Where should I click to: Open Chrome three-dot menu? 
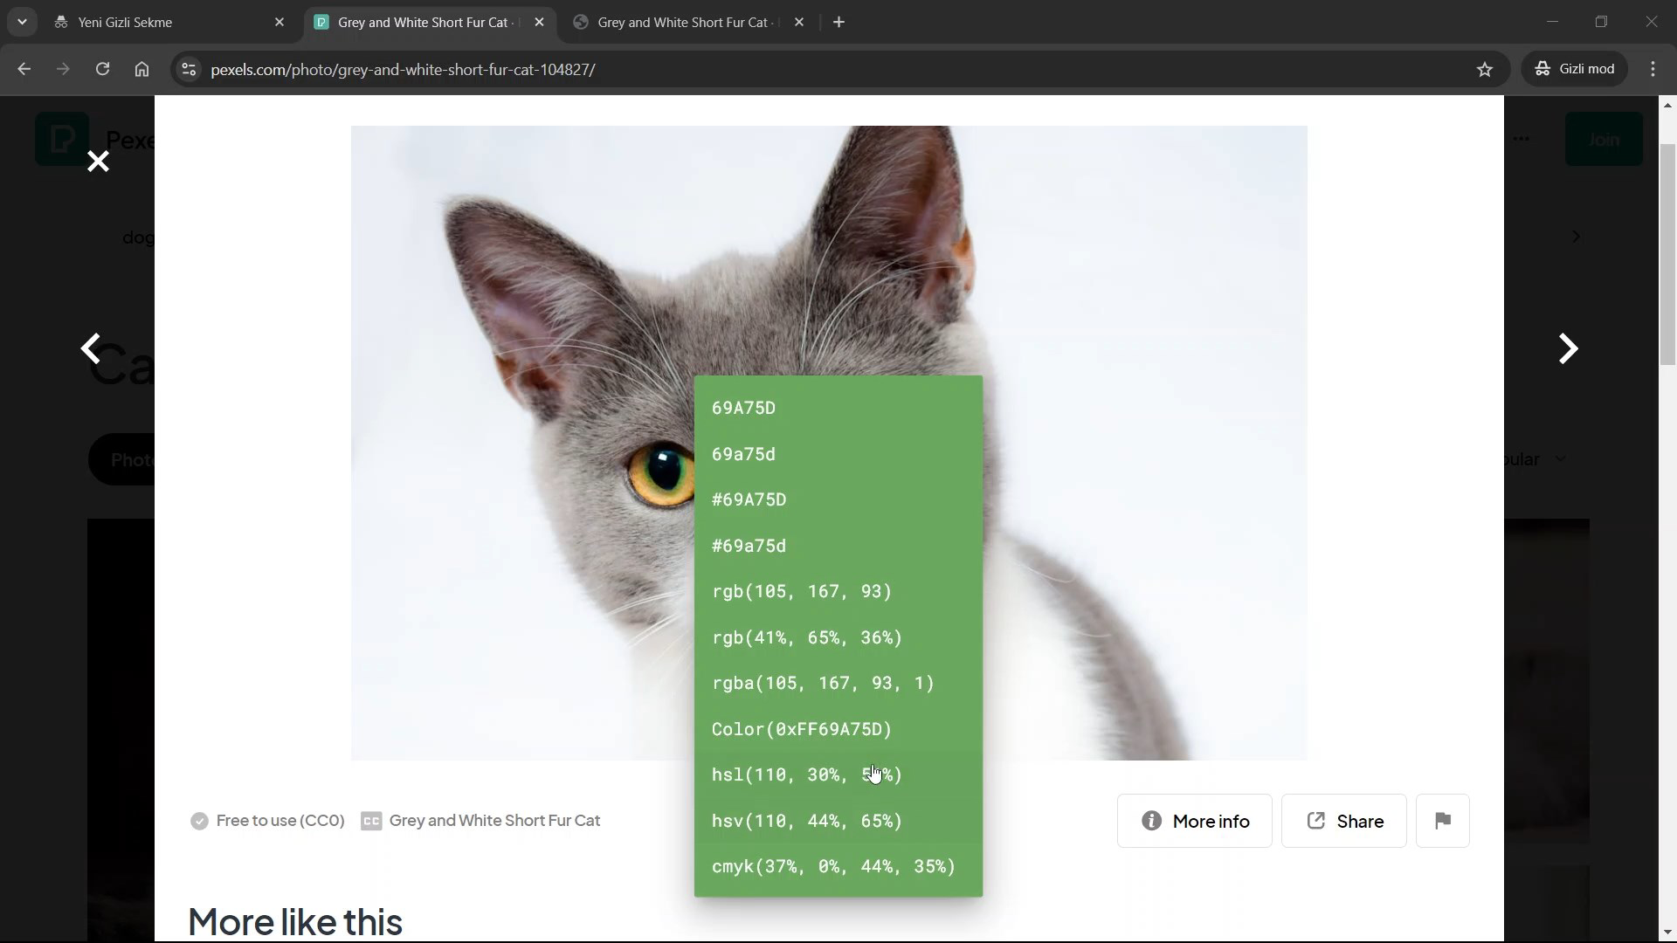[1653, 69]
